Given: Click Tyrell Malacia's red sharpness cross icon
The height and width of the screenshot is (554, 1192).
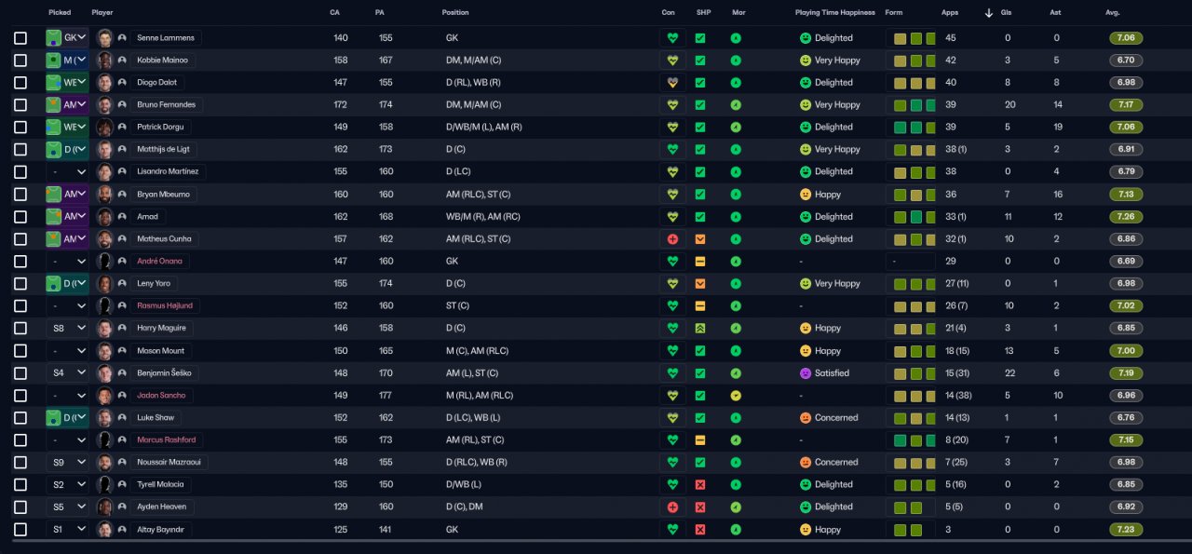Looking at the screenshot, I should 700,485.
